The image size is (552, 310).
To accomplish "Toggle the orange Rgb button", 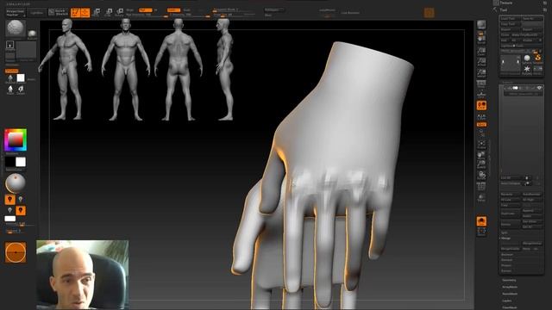I will tap(146, 9).
